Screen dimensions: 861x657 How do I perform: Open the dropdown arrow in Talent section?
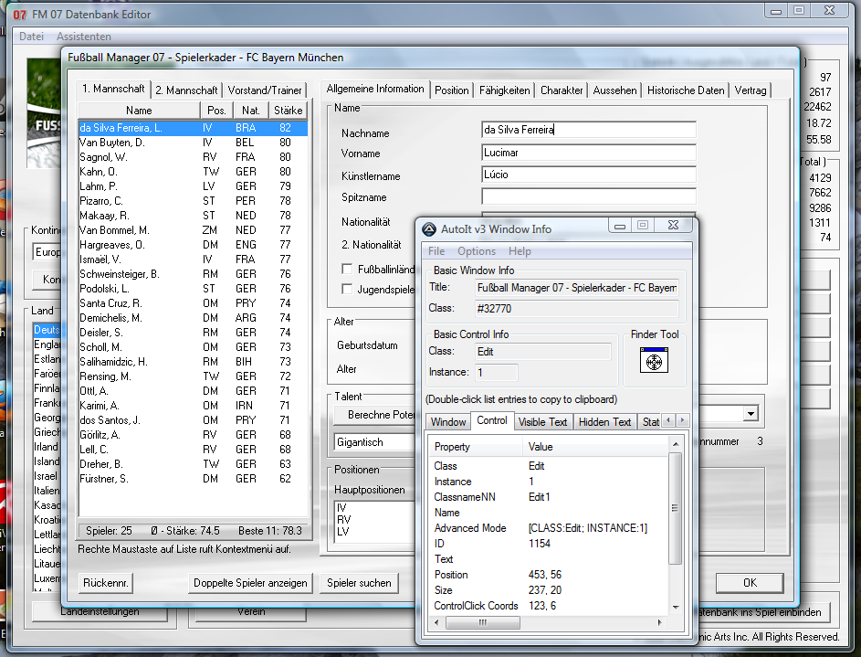751,415
